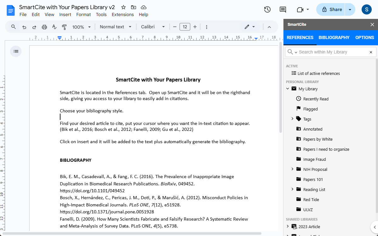
Task: Hide the menus with the collapse arrow
Action: click(x=269, y=27)
